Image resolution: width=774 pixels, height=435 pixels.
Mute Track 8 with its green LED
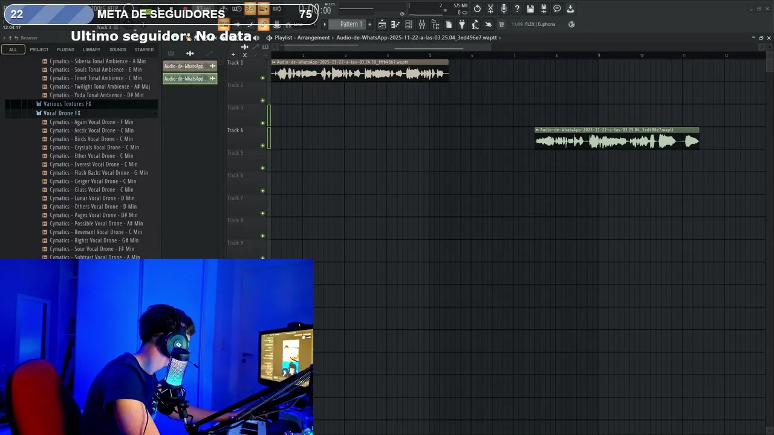point(262,236)
